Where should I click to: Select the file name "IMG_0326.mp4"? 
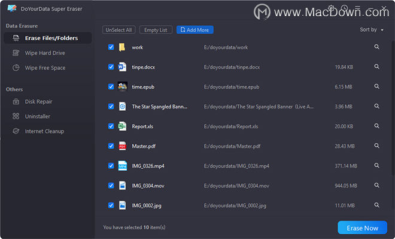148,166
